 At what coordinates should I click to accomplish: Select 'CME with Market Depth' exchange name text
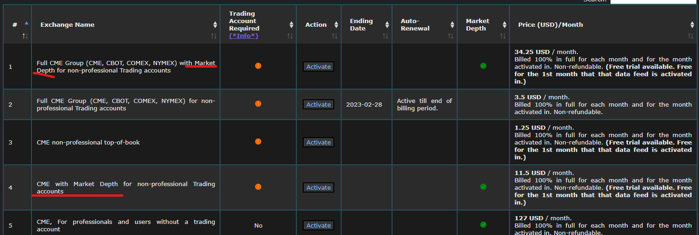[126, 187]
